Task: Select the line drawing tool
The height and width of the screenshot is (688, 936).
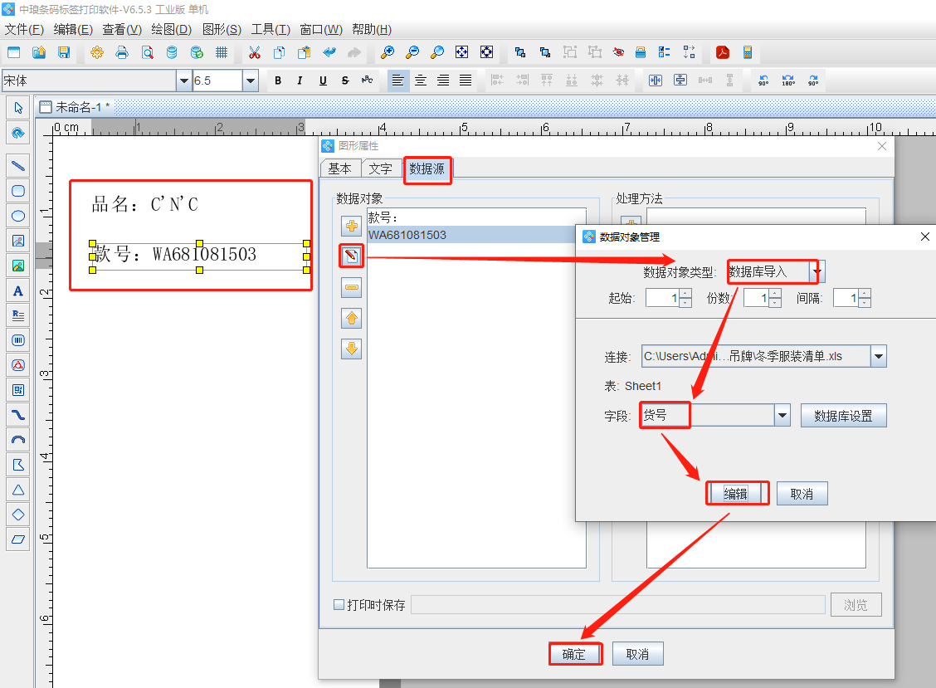Action: click(18, 165)
